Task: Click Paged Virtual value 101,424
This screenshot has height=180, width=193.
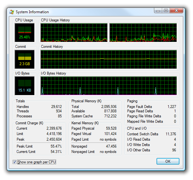Action: click(110, 134)
